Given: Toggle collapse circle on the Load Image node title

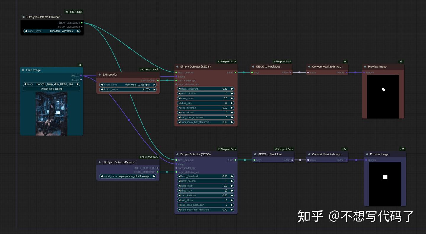Looking at the screenshot, I should pos(23,70).
